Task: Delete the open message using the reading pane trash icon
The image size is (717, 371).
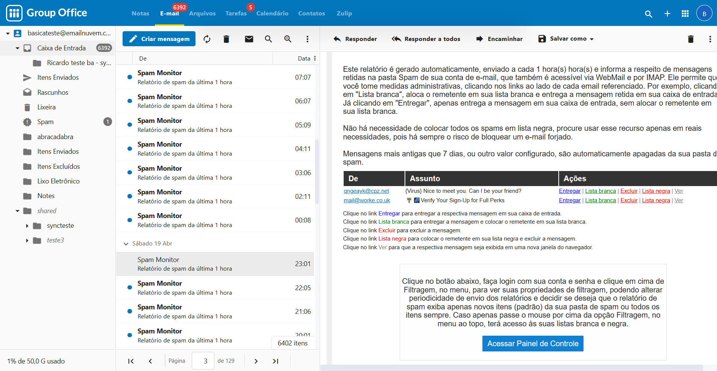Action: pos(691,39)
